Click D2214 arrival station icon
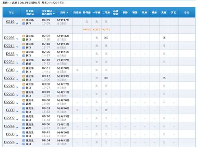This screenshot has height=147, width=199. [x=24, y=48]
